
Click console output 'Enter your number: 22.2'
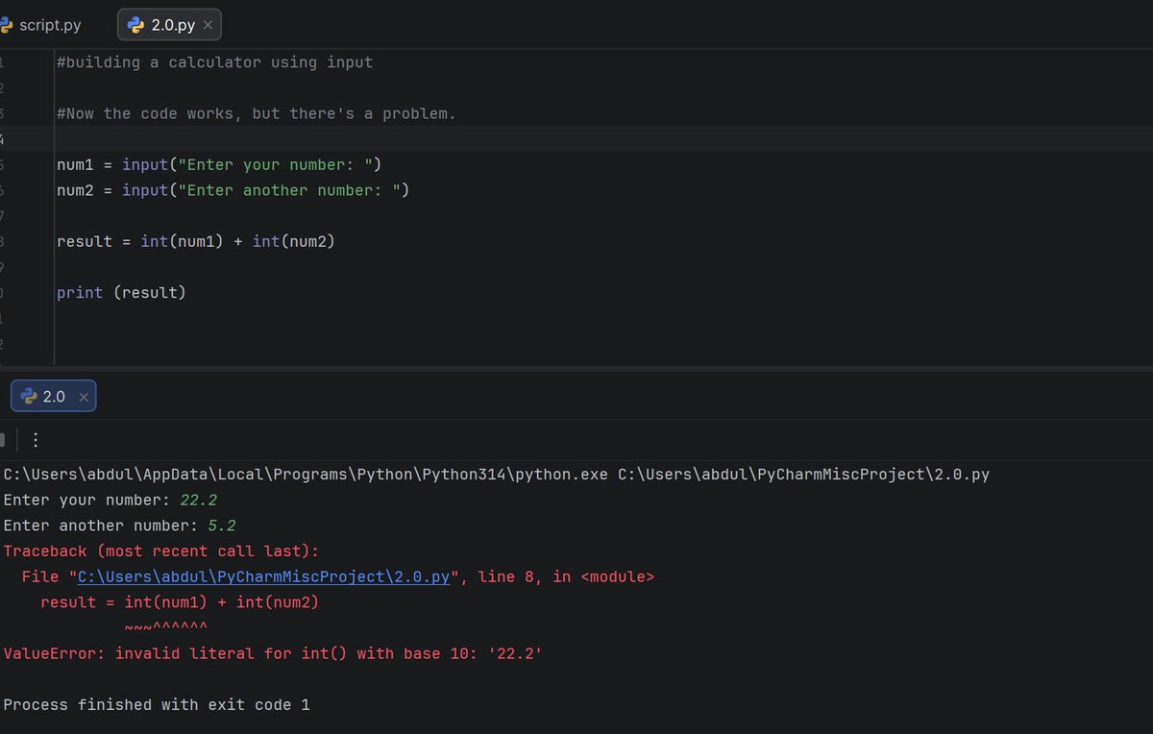coord(110,501)
